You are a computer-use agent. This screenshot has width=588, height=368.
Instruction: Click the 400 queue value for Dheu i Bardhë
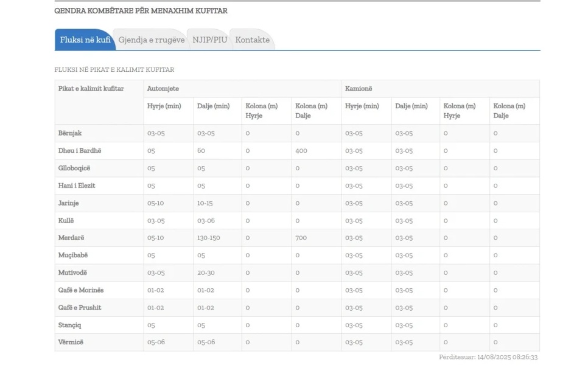[x=301, y=151]
